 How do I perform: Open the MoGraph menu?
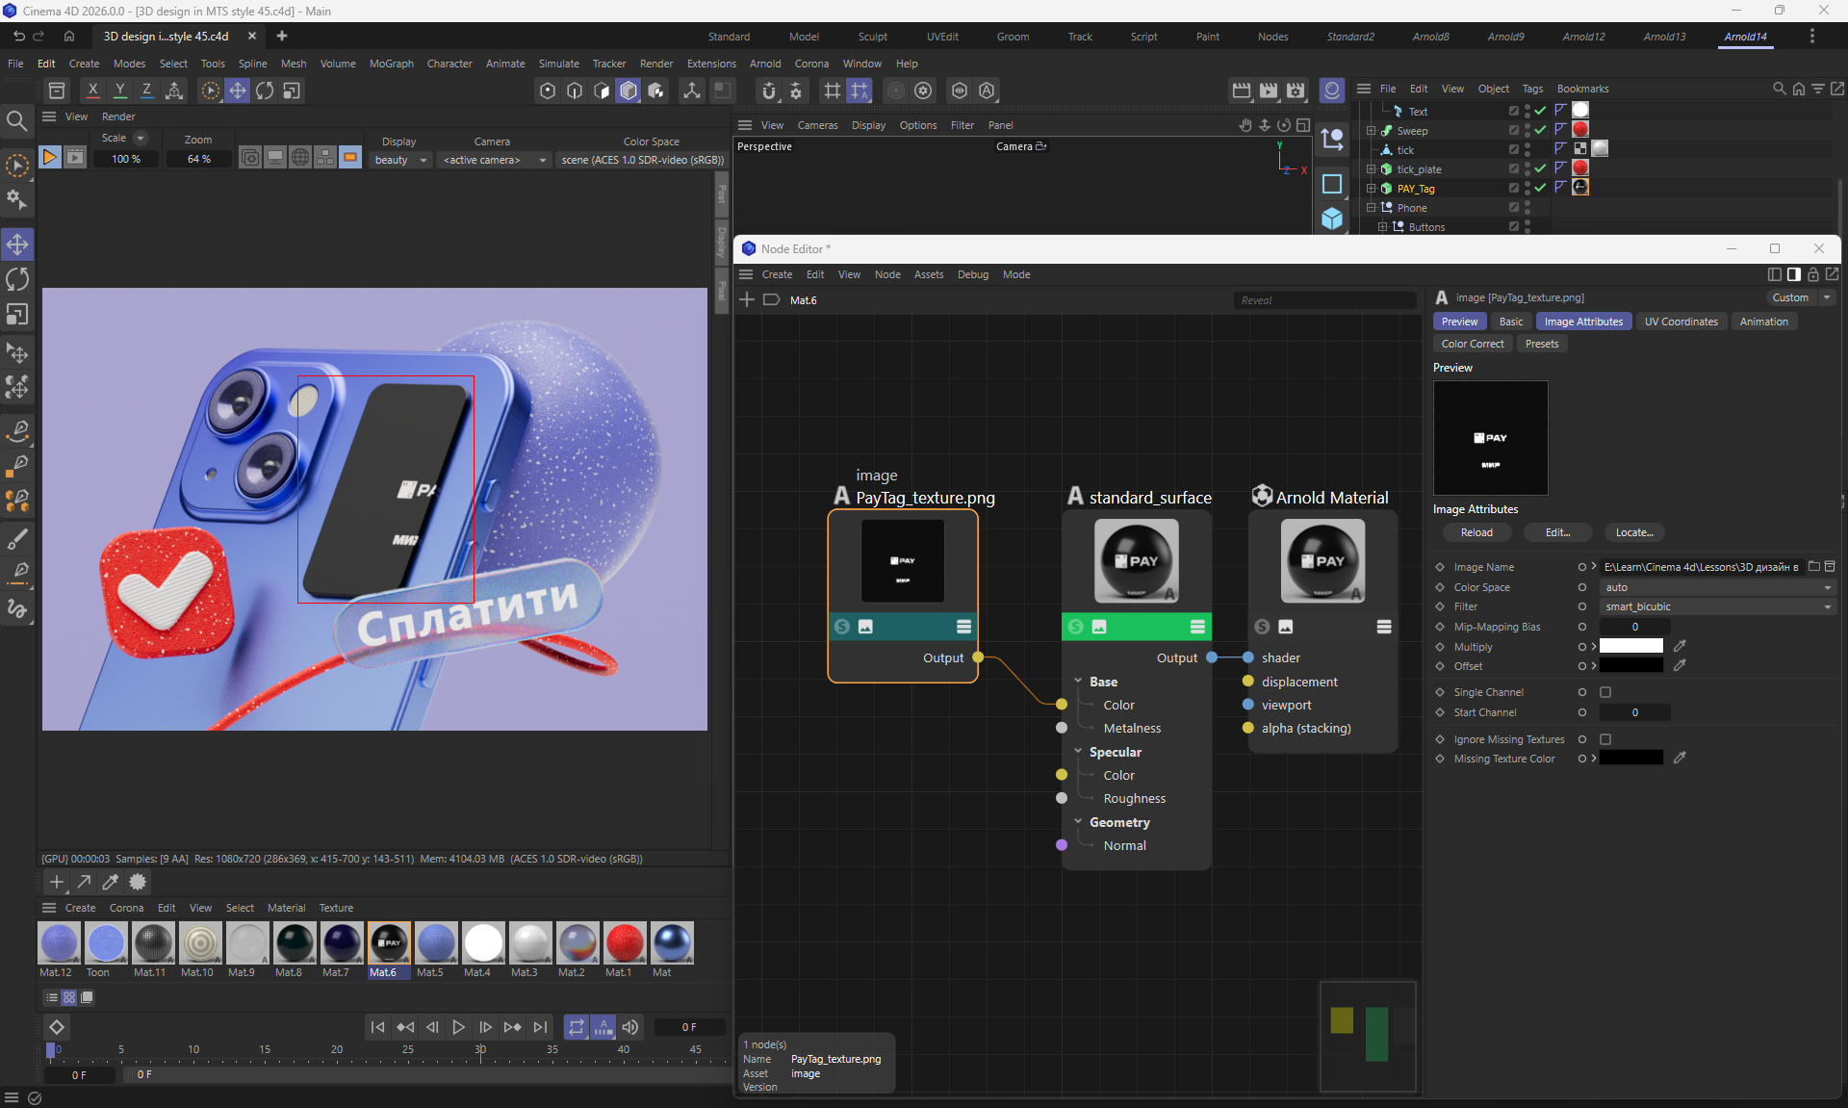click(x=391, y=64)
